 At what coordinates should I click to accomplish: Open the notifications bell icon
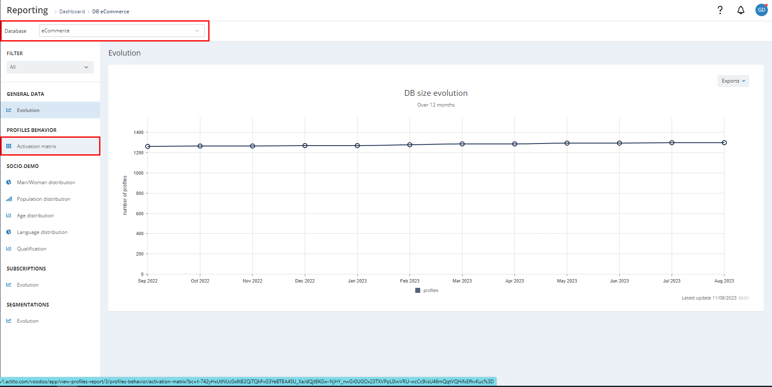pos(741,10)
